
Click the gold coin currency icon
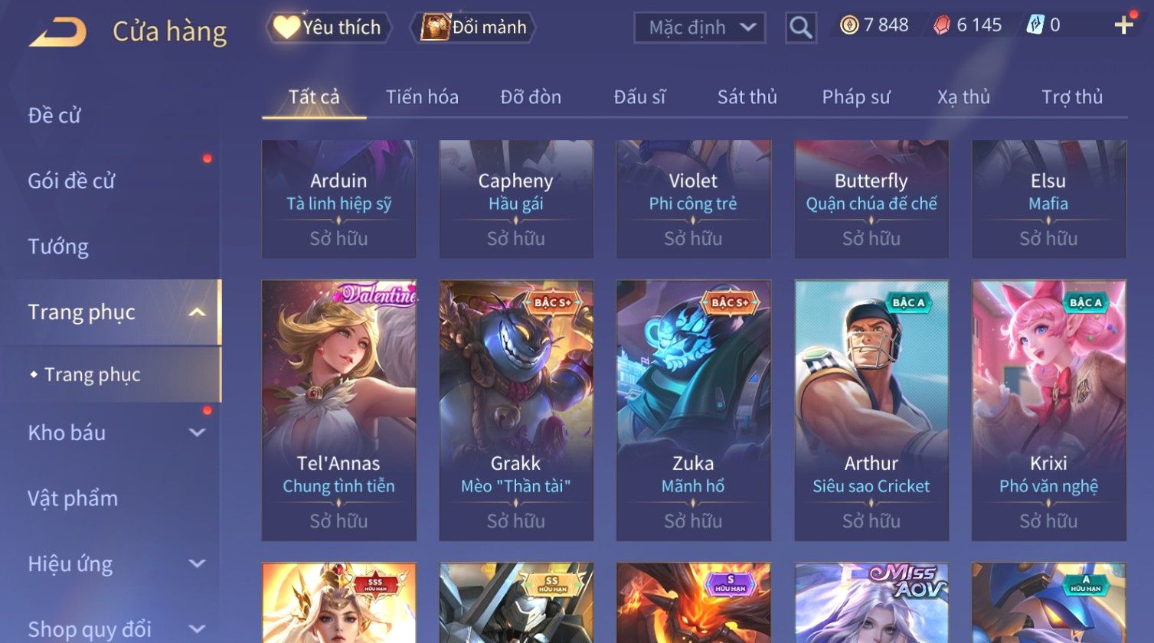click(848, 25)
